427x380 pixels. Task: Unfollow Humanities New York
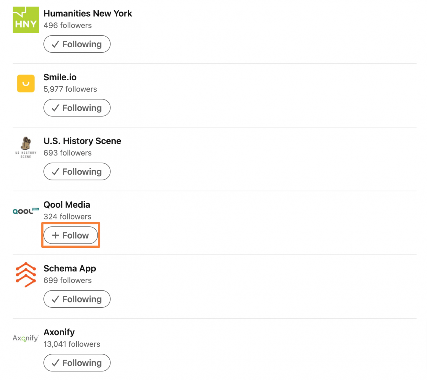pyautogui.click(x=77, y=44)
